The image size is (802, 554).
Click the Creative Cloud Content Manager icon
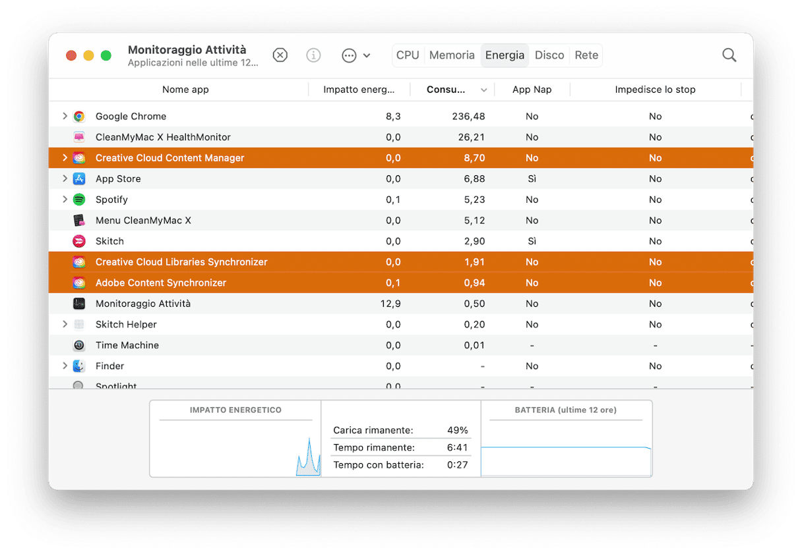tap(79, 158)
